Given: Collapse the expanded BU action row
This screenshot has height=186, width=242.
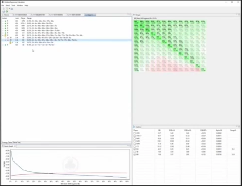Looking at the screenshot, I should (3, 35).
